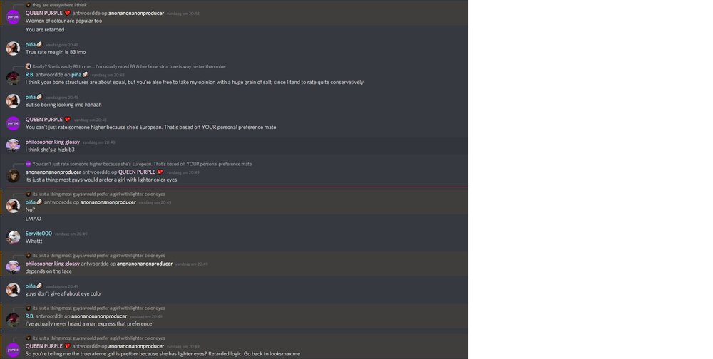Select the 'You are retarded' message
Image resolution: width=713 pixels, height=359 pixels.
pos(45,29)
